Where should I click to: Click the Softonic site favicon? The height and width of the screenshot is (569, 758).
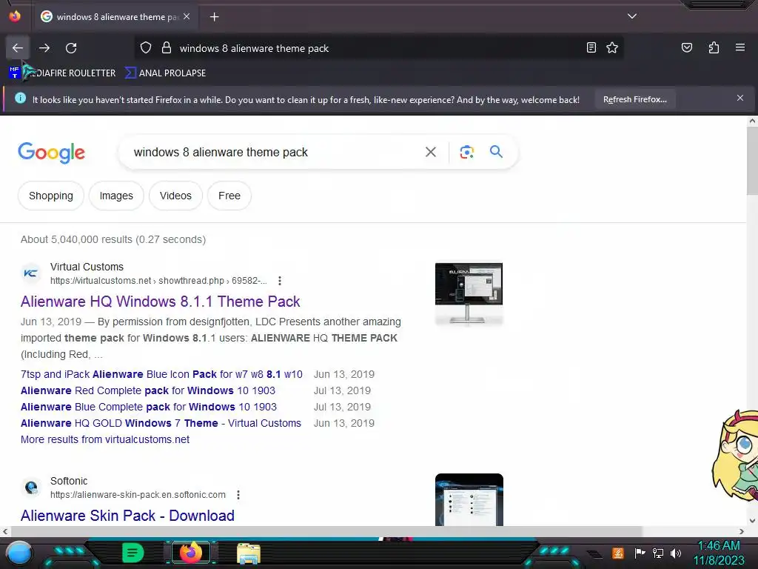point(31,488)
